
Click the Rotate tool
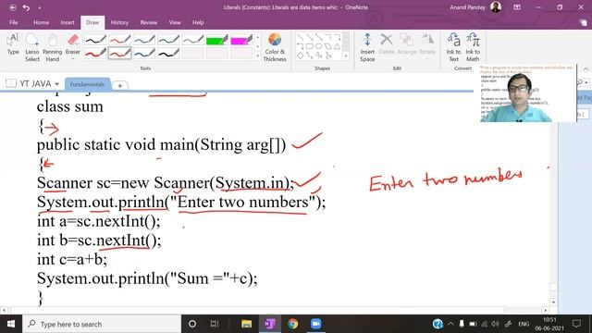click(x=427, y=44)
